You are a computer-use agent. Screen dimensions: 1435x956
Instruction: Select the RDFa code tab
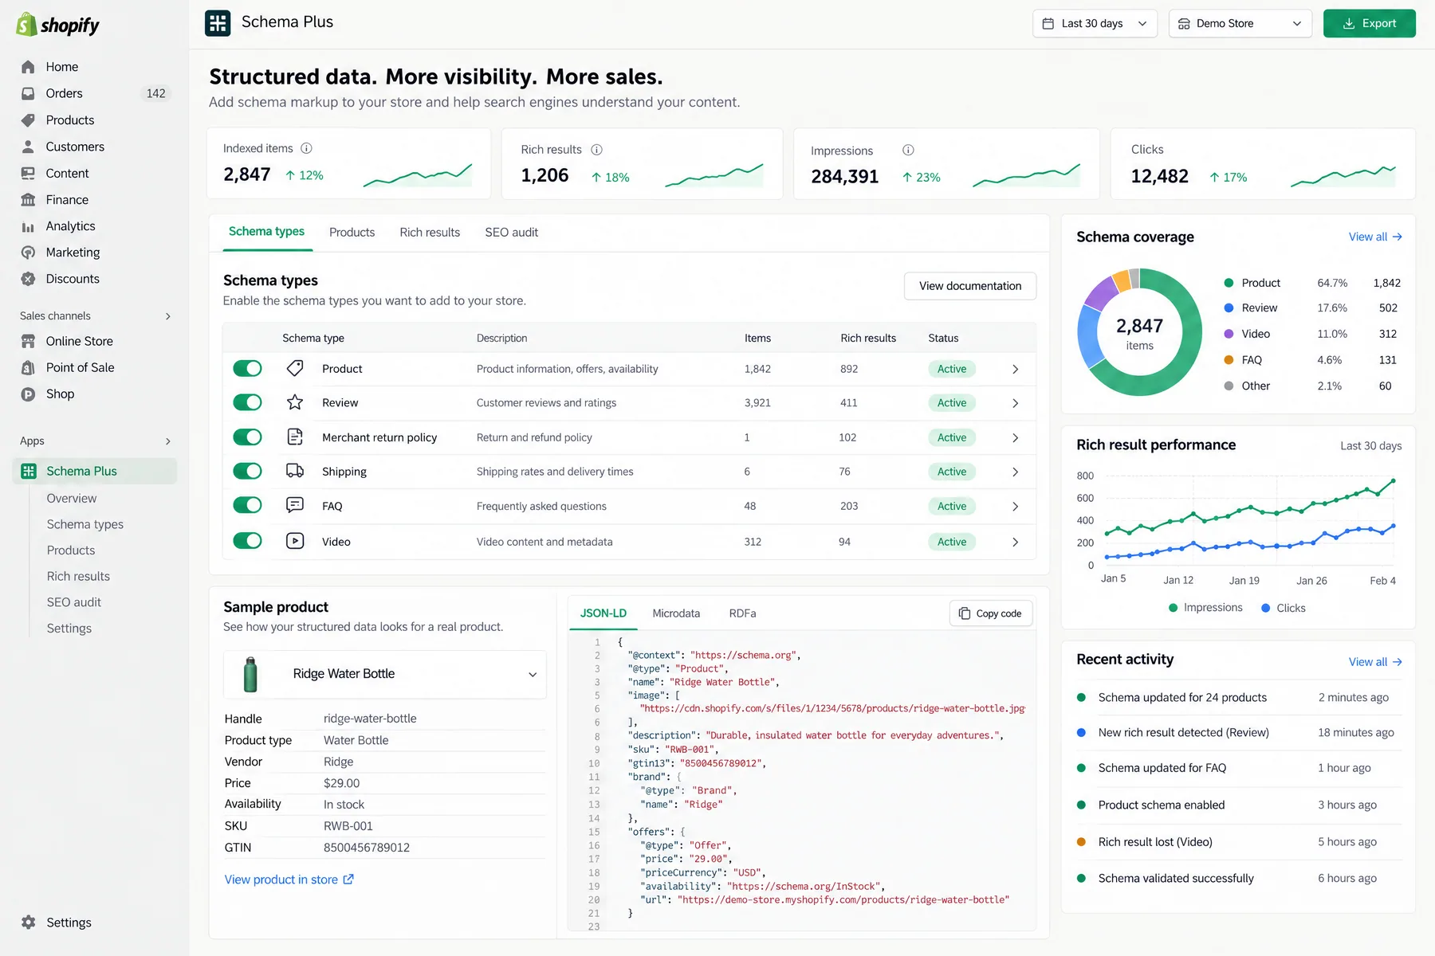742,613
